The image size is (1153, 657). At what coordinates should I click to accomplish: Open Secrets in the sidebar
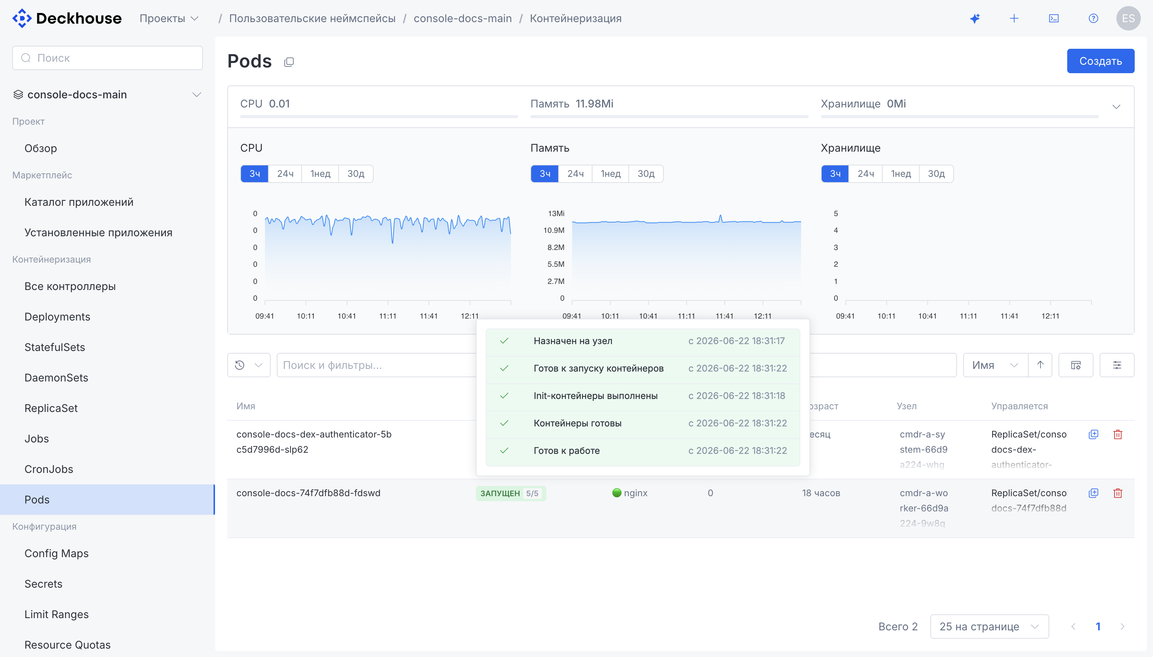[x=43, y=583]
